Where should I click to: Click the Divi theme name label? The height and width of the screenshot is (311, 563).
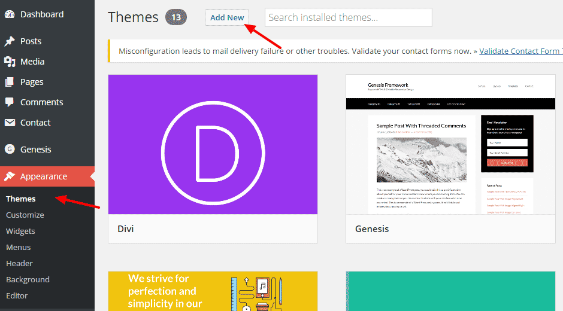tap(126, 229)
